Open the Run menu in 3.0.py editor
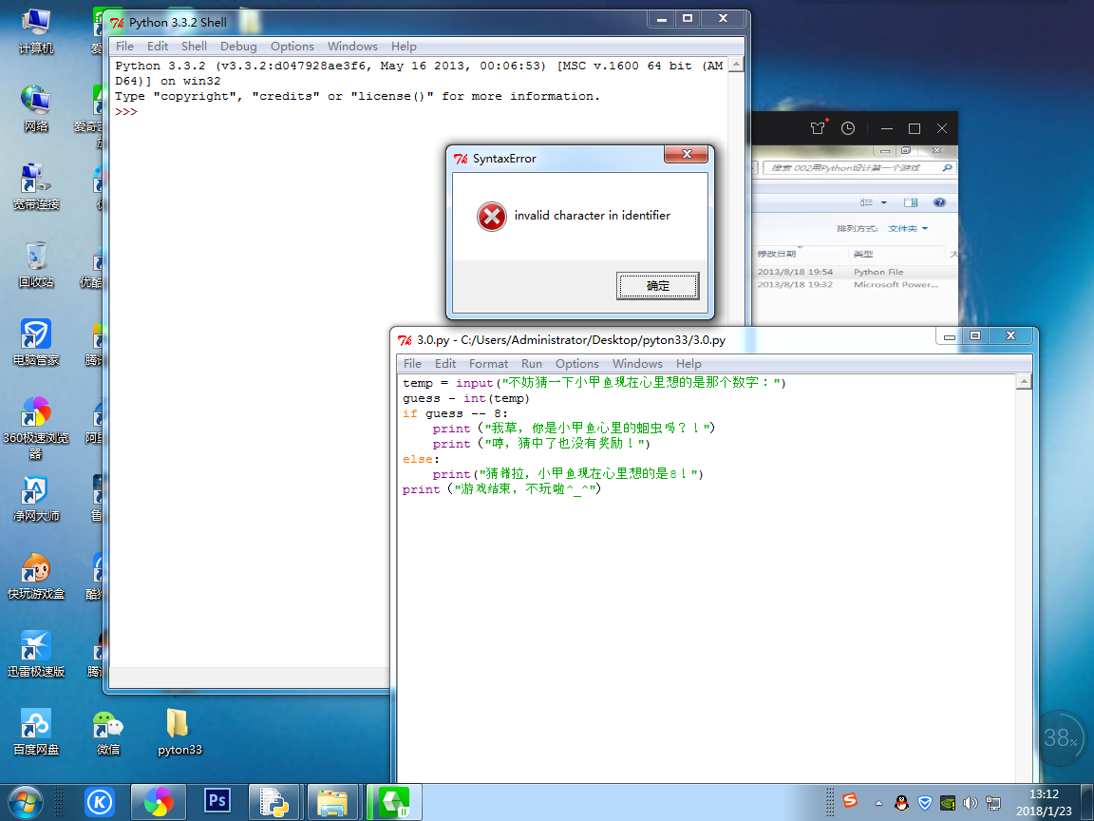 coord(532,363)
